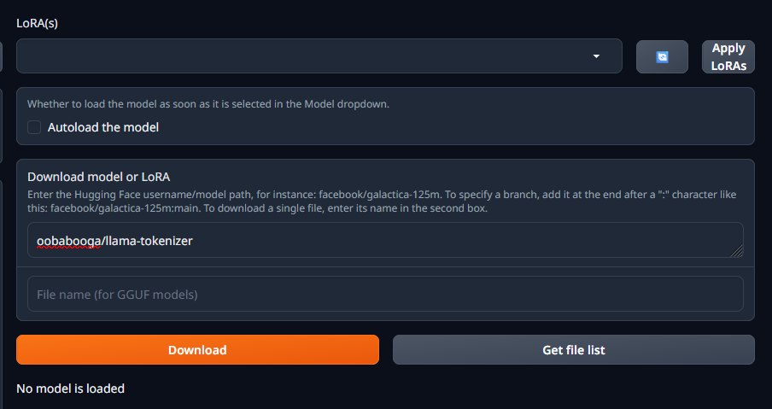The height and width of the screenshot is (409, 772).
Task: Click the "LoRA(s)" label above dropdown
Action: [37, 23]
